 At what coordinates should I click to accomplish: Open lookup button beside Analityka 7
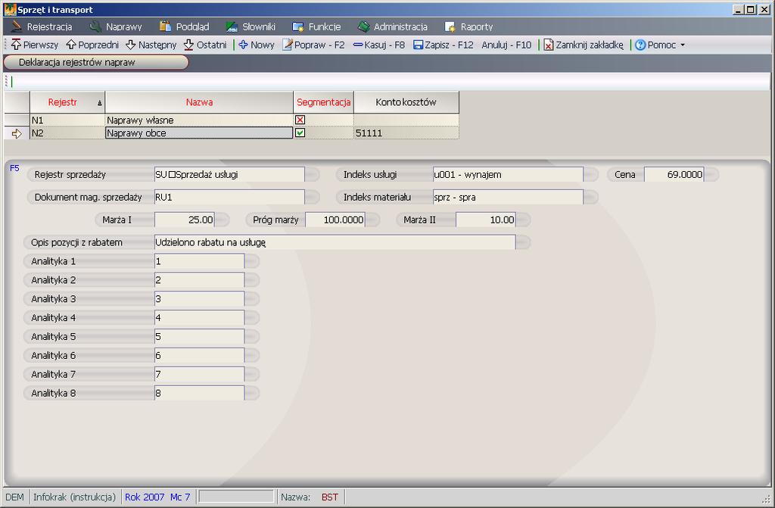[252, 374]
